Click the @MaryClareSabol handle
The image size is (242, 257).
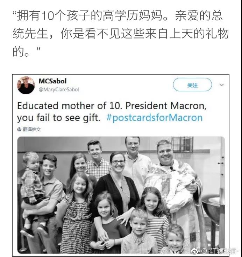click(x=59, y=89)
